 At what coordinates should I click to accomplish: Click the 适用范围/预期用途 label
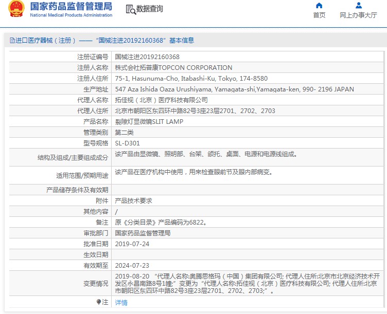click(x=82, y=175)
